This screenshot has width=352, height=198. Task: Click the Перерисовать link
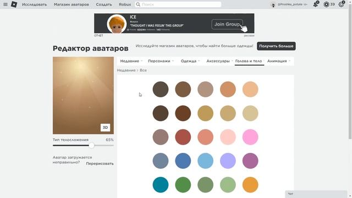pos(100,164)
